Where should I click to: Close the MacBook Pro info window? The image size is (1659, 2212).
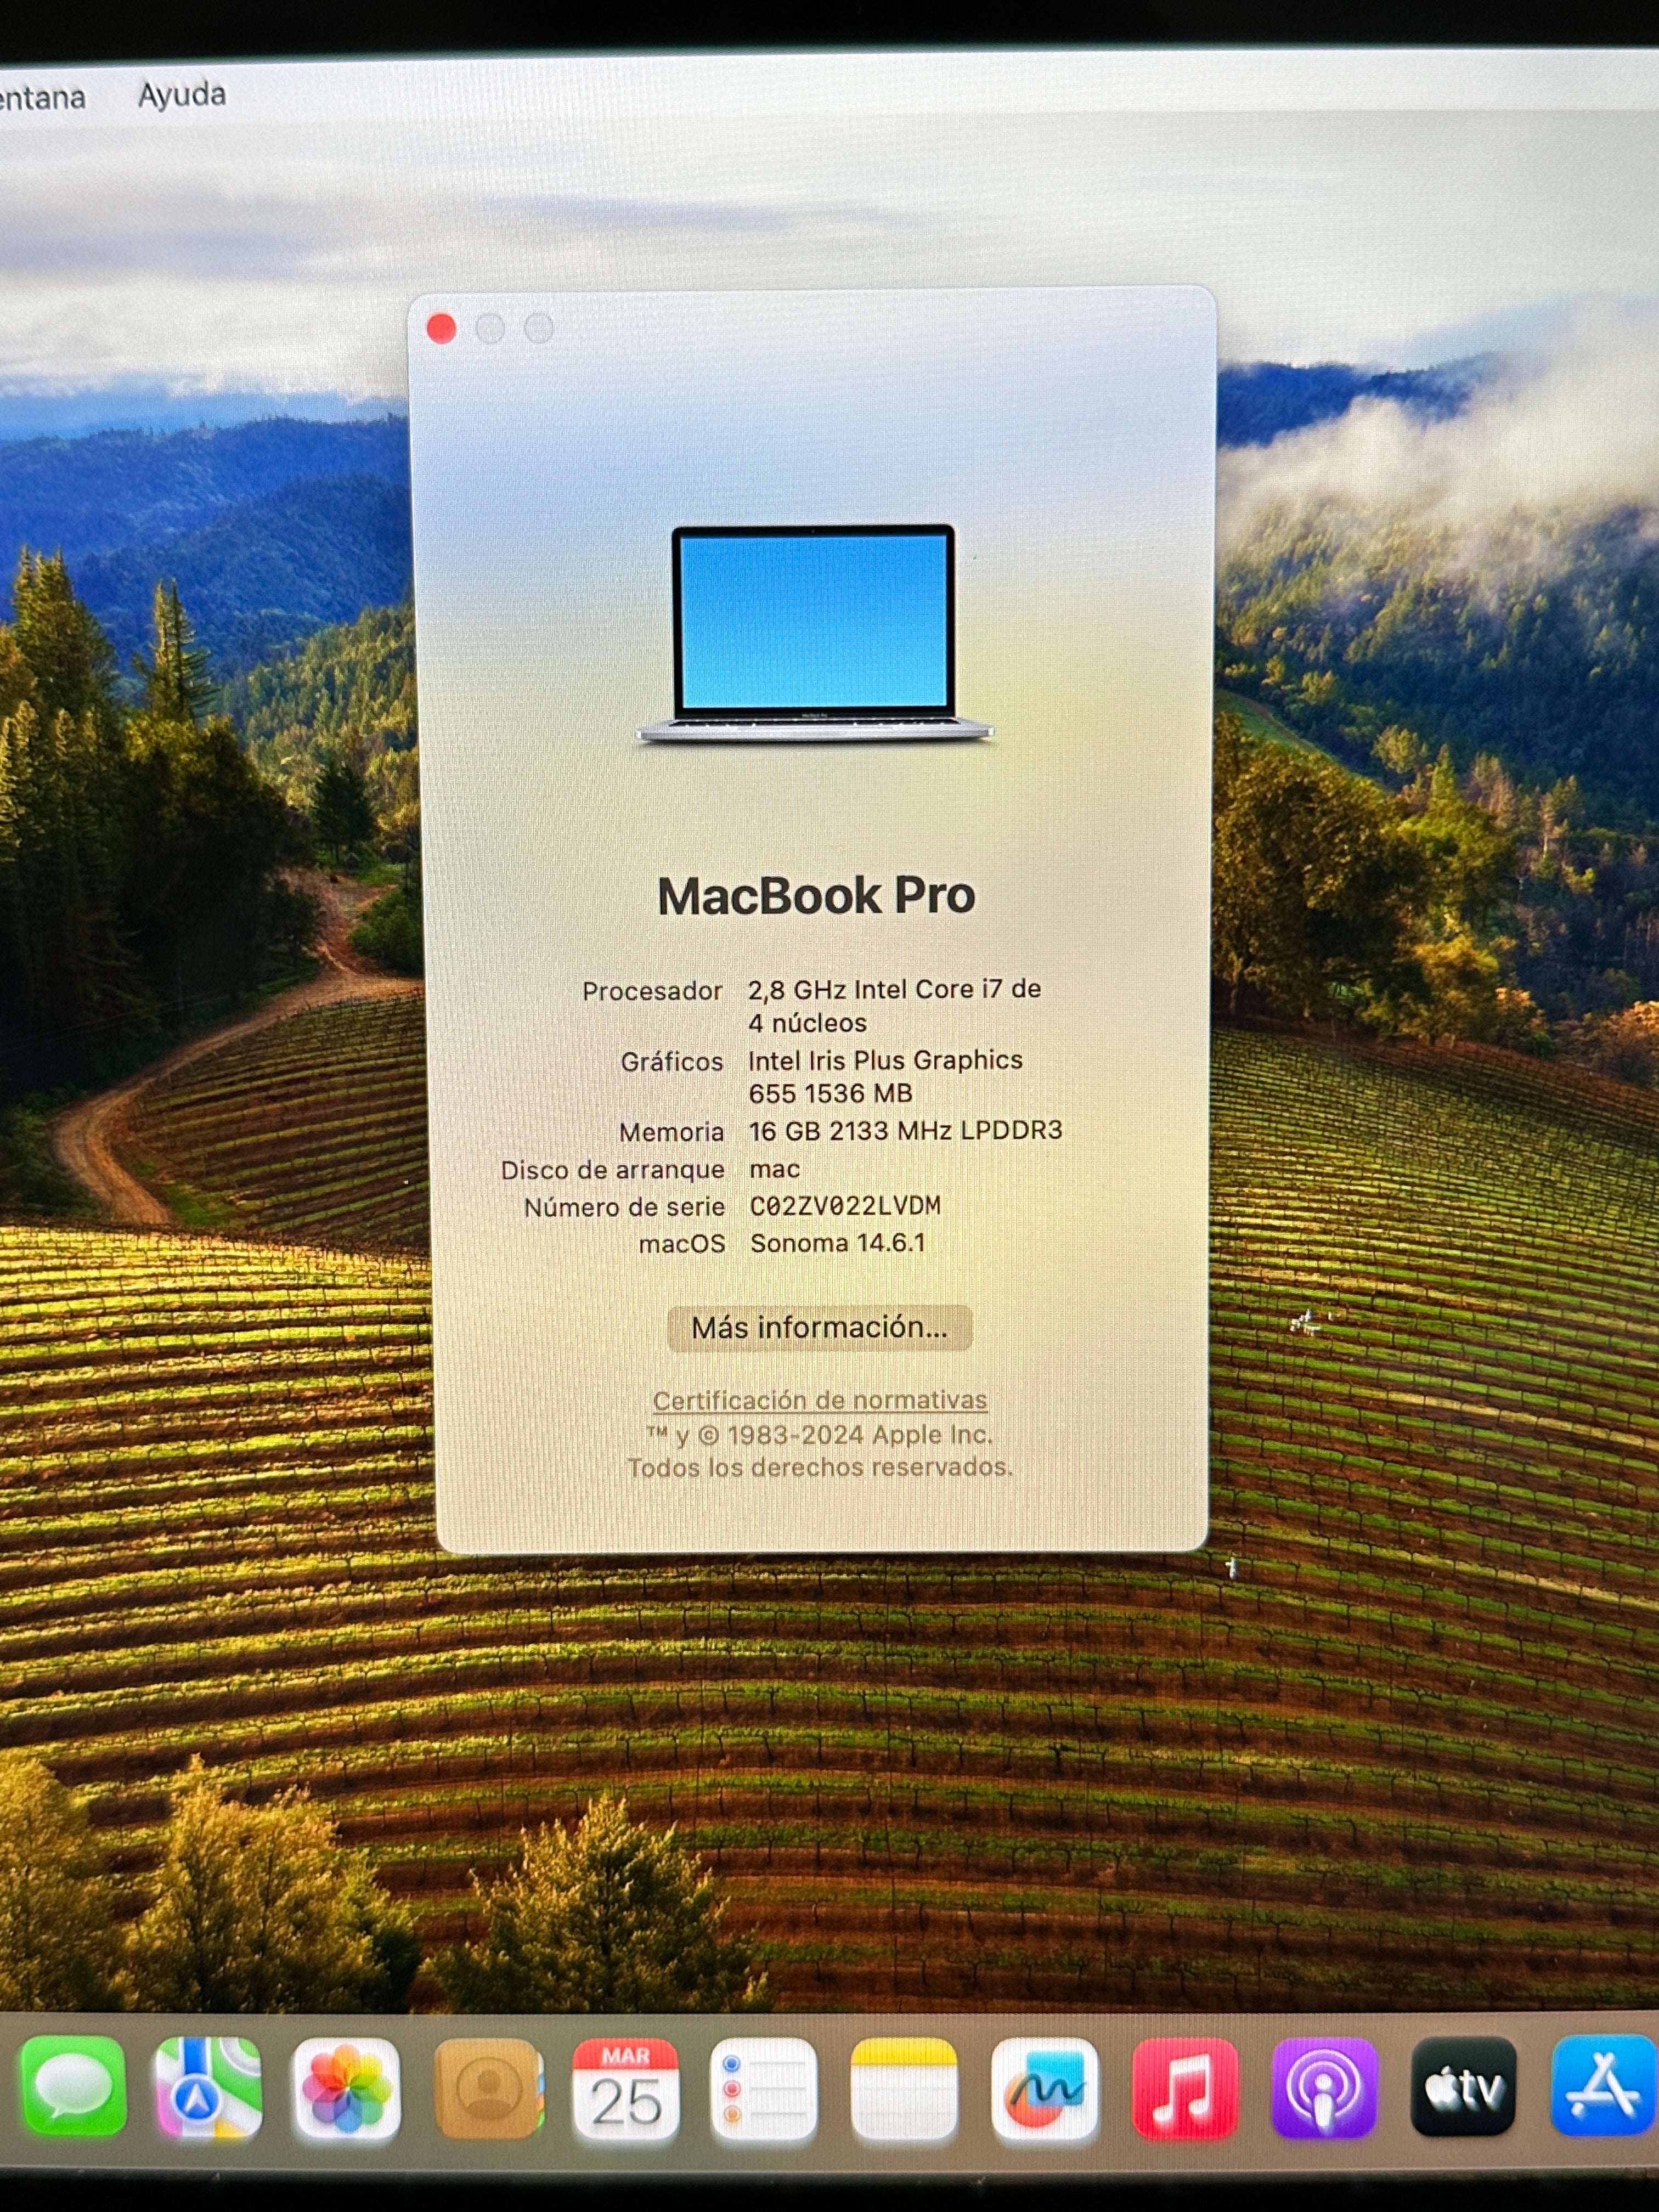pyautogui.click(x=441, y=328)
